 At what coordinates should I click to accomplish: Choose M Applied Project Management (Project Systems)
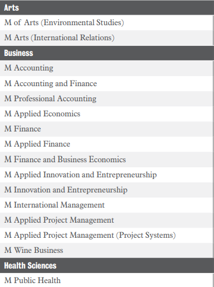[106, 235]
